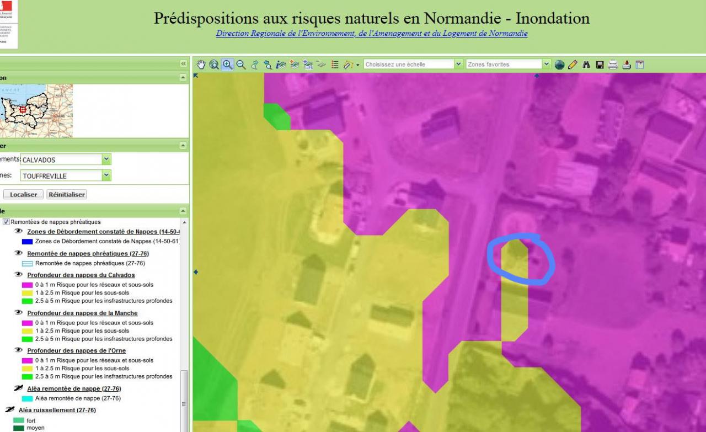Click the layers icon right of the history arrows
706x432 pixels.
pos(281,65)
